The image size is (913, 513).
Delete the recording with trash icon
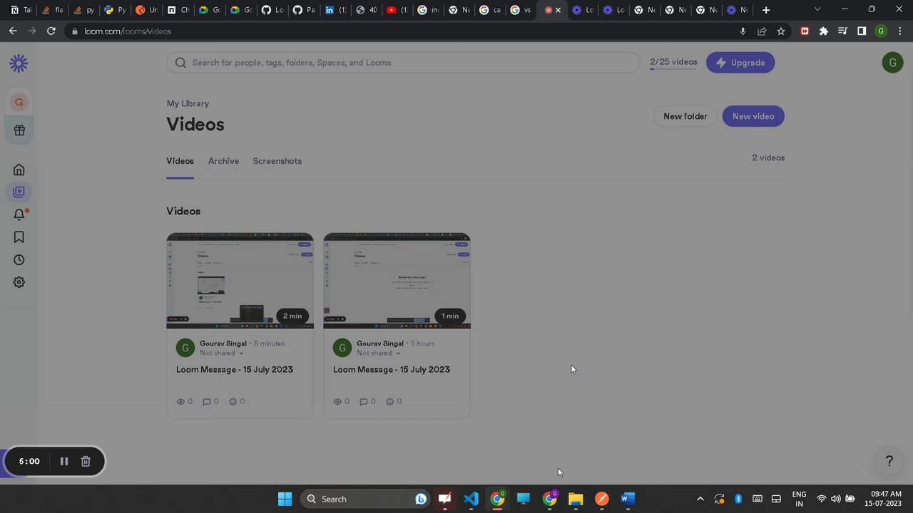tap(86, 461)
